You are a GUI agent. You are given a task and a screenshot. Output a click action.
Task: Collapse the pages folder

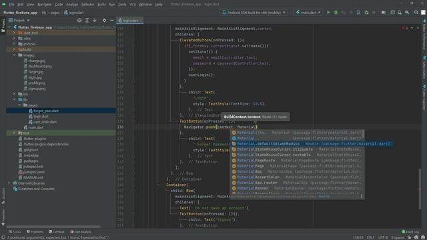tap(19, 105)
